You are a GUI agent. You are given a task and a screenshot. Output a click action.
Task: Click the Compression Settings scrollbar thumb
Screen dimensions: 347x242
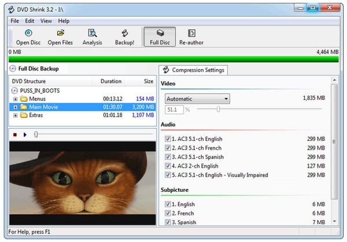334,142
